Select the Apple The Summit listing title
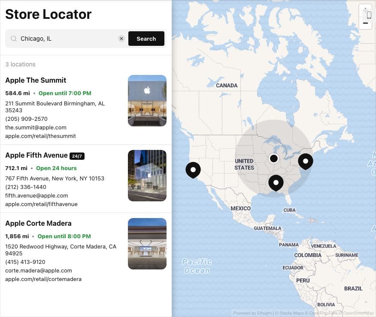 click(x=36, y=80)
